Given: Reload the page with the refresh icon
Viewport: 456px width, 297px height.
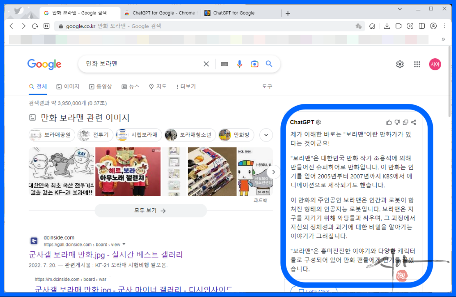Looking at the screenshot, I should [35, 26].
